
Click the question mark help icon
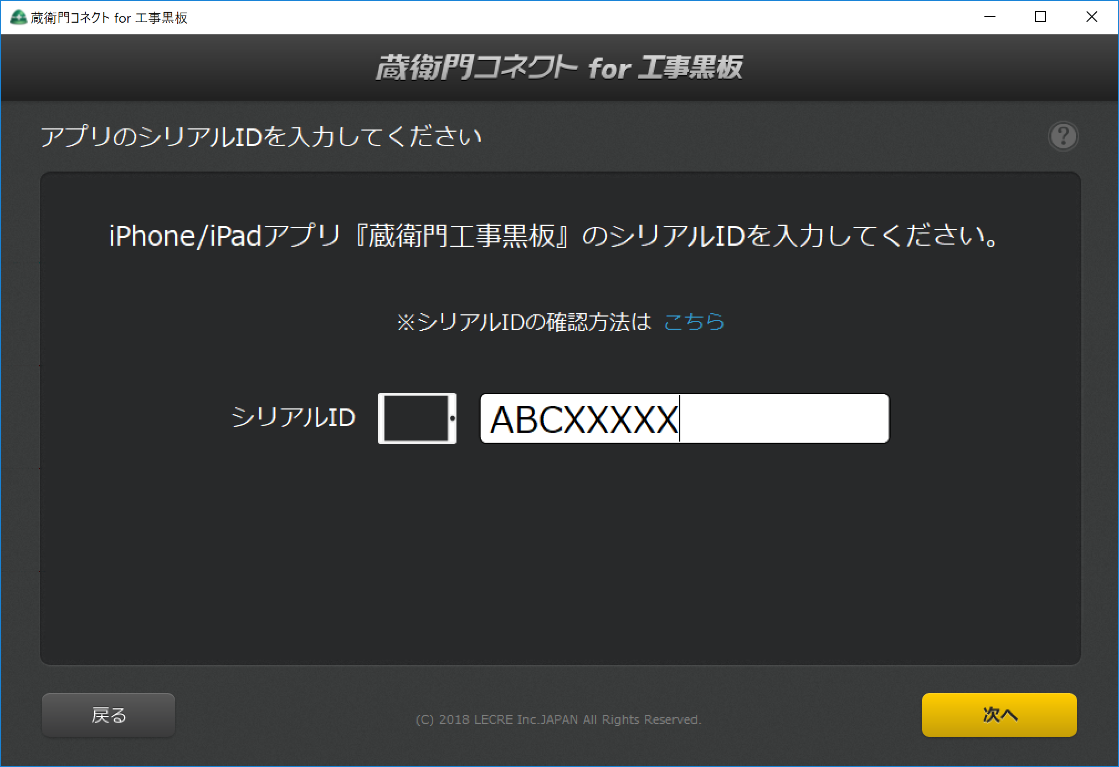click(1063, 136)
